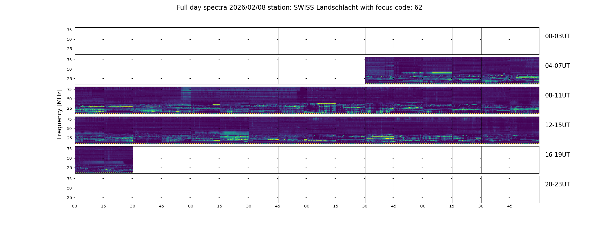This screenshot has height=228, width=599.
Task: Click the rightmost 45 time axis tick label
Action: tap(510, 206)
